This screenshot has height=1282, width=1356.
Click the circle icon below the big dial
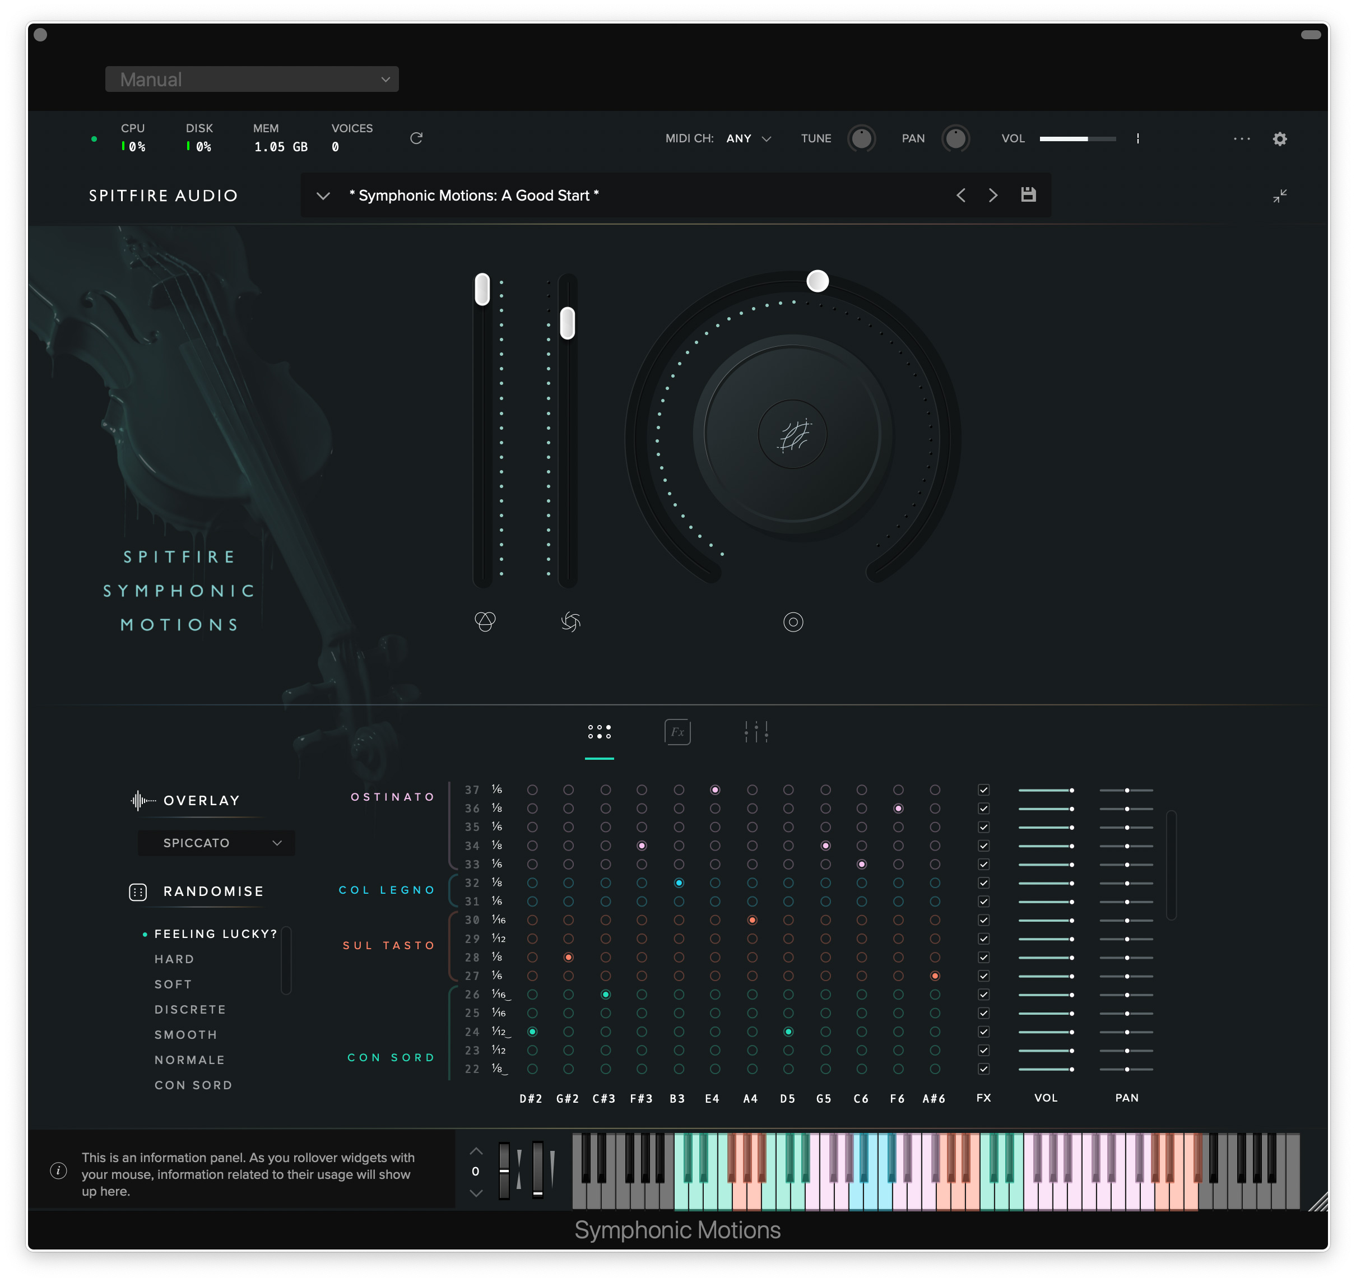pos(793,622)
